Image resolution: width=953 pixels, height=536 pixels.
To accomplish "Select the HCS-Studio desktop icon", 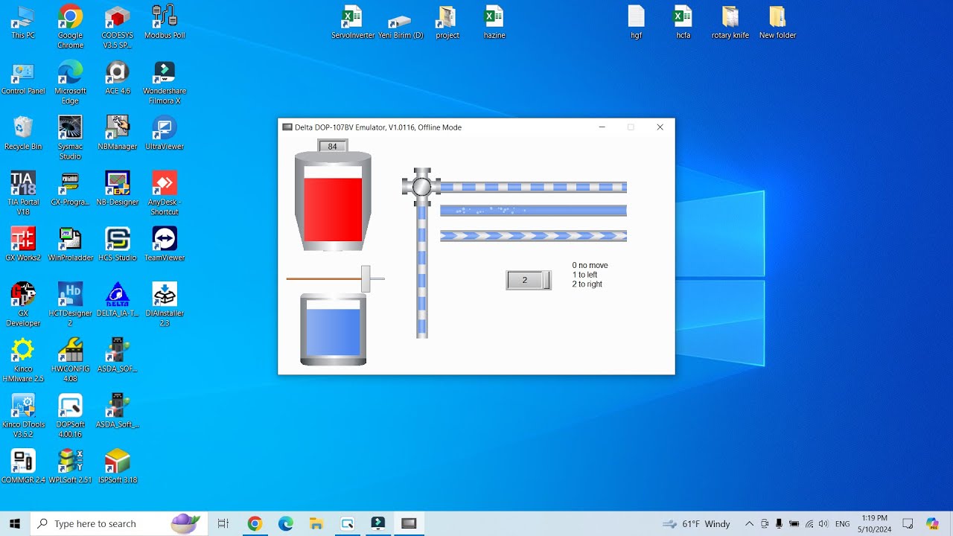I will pos(117,244).
